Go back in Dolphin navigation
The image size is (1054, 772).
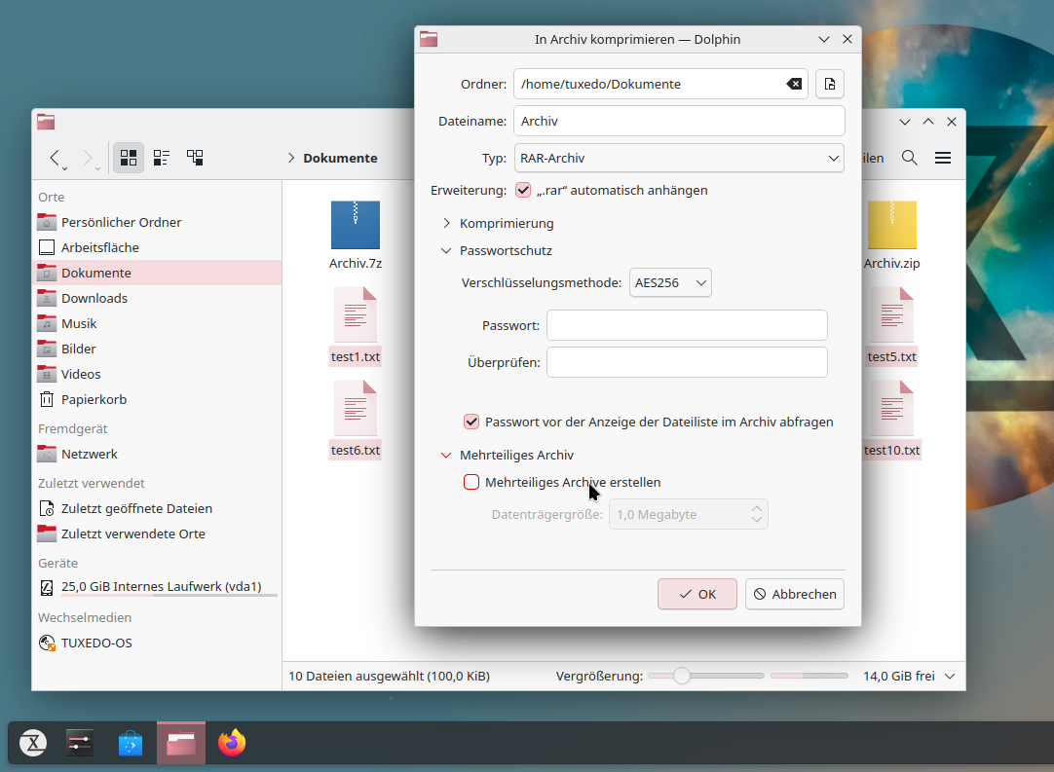point(55,158)
